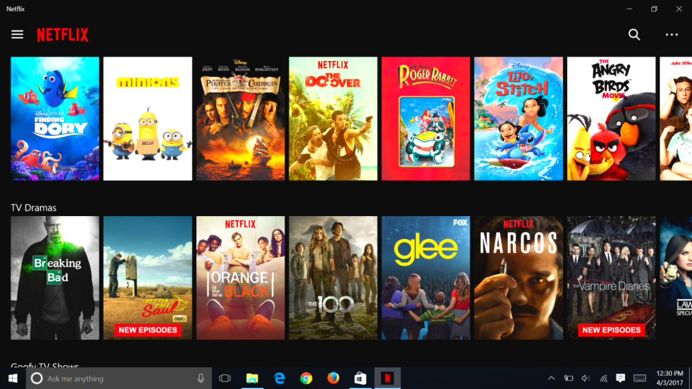Click the Netflix window title text
Viewport: 692px width, 389px height.
(16, 9)
